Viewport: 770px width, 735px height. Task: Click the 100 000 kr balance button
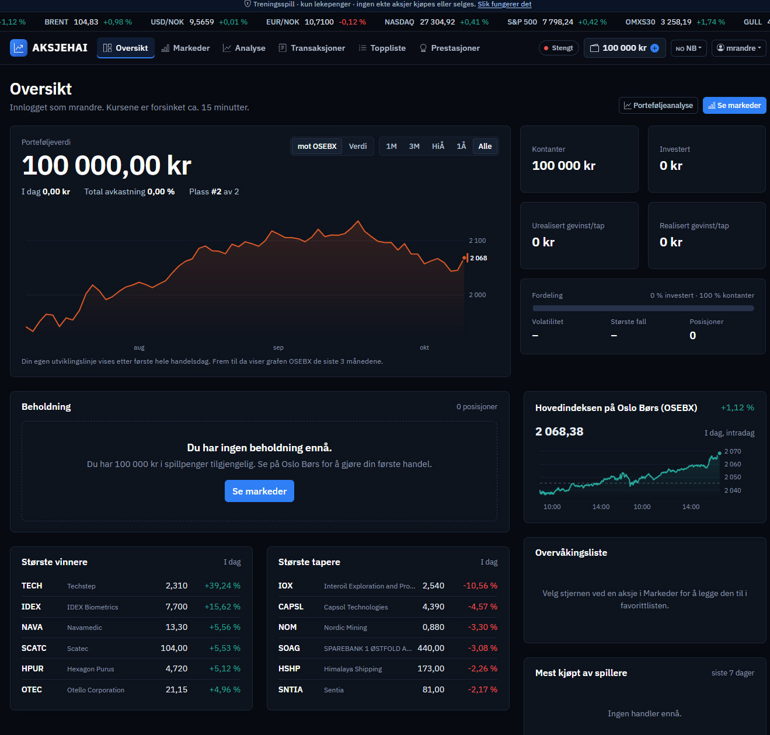pyautogui.click(x=625, y=48)
